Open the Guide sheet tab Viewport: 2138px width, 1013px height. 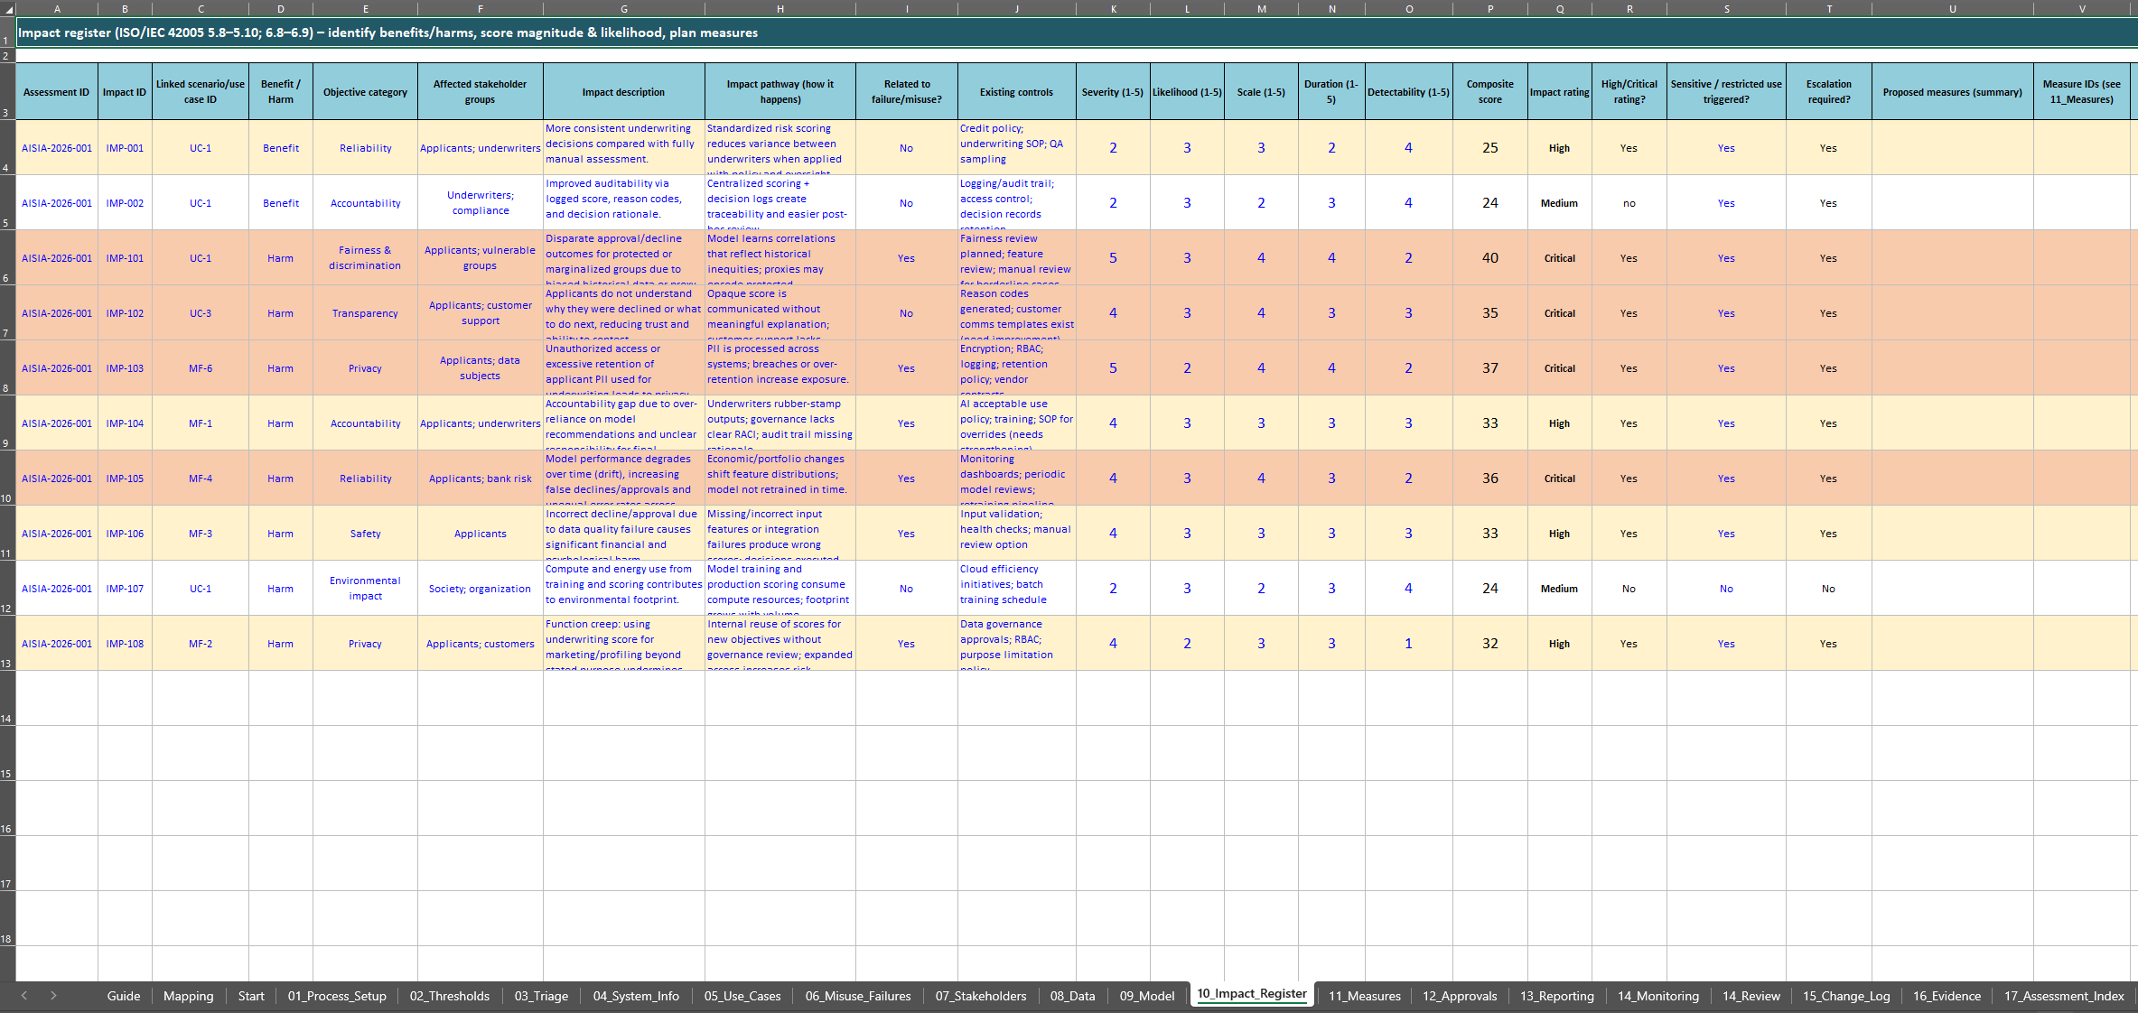[x=123, y=996]
